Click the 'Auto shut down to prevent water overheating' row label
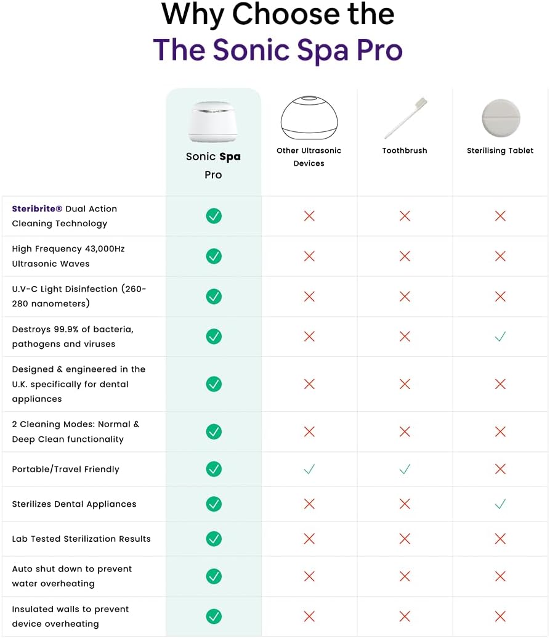This screenshot has width=550, height=638. [72, 576]
